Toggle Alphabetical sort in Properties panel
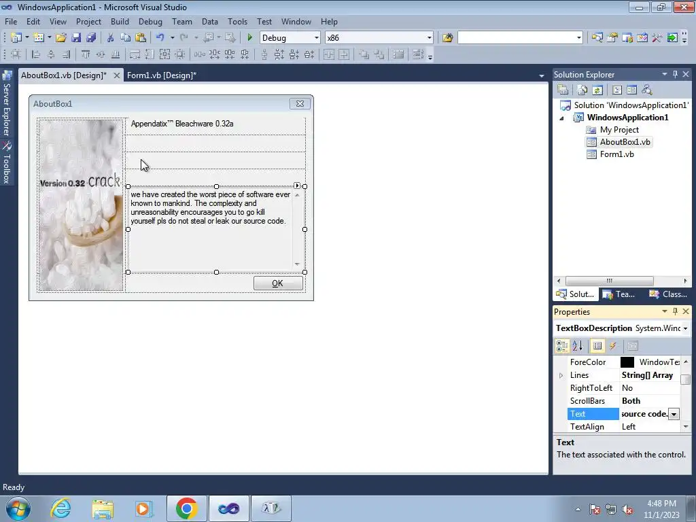 coord(577,346)
